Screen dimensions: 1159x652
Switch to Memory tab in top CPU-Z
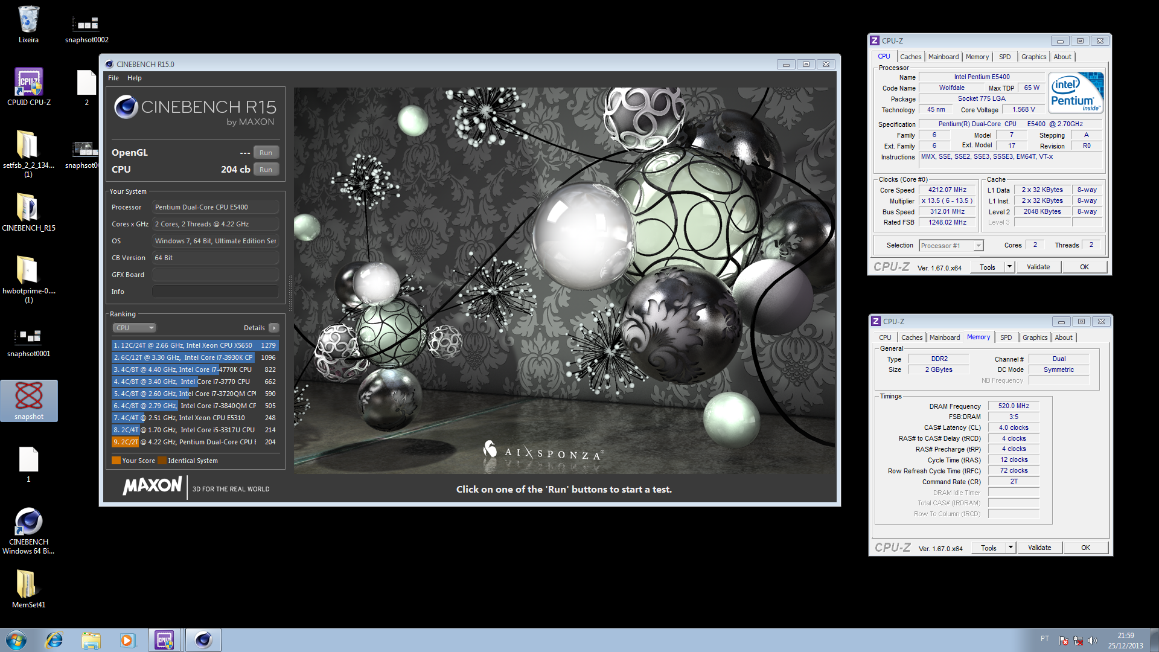coord(977,57)
